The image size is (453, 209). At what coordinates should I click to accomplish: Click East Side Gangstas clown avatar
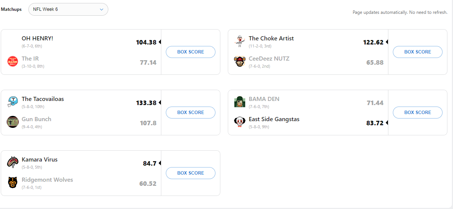point(239,122)
